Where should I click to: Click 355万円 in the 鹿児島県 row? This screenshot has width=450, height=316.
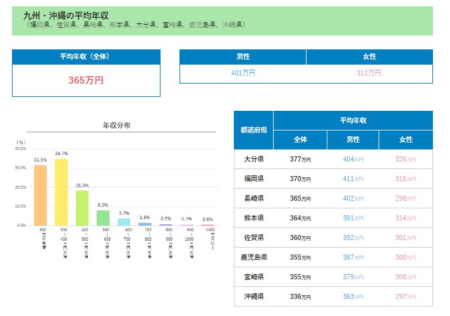coord(300,257)
